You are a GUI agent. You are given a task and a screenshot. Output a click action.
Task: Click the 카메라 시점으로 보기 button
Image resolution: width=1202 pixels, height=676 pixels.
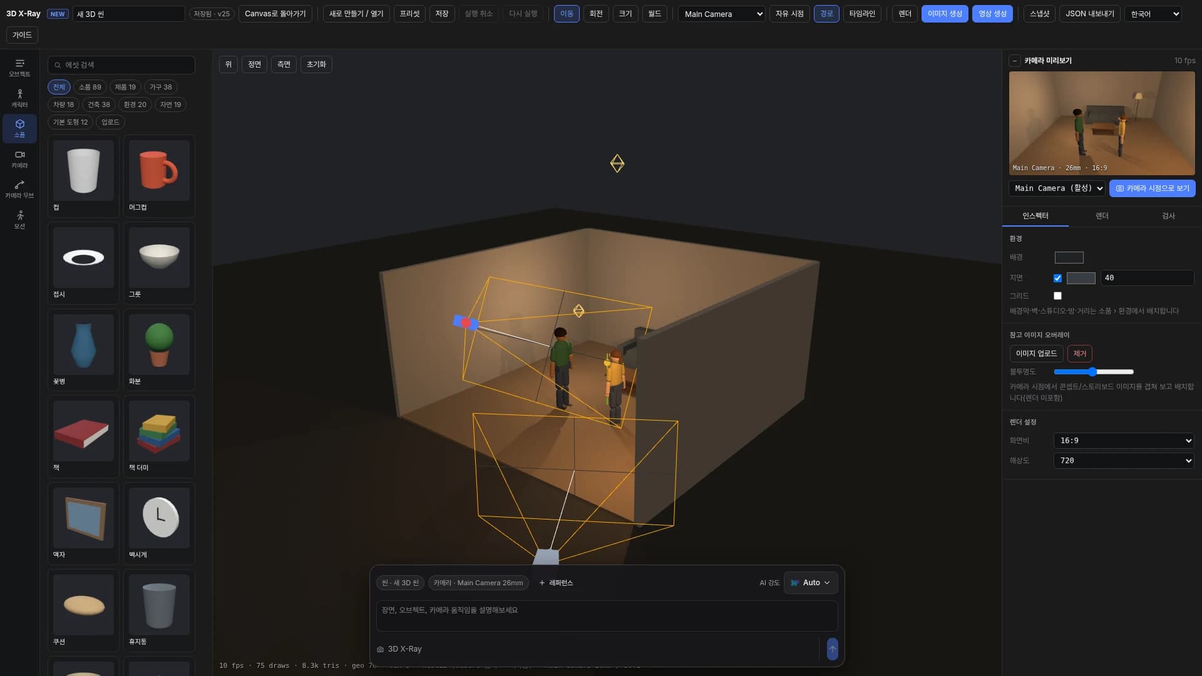(1153, 188)
